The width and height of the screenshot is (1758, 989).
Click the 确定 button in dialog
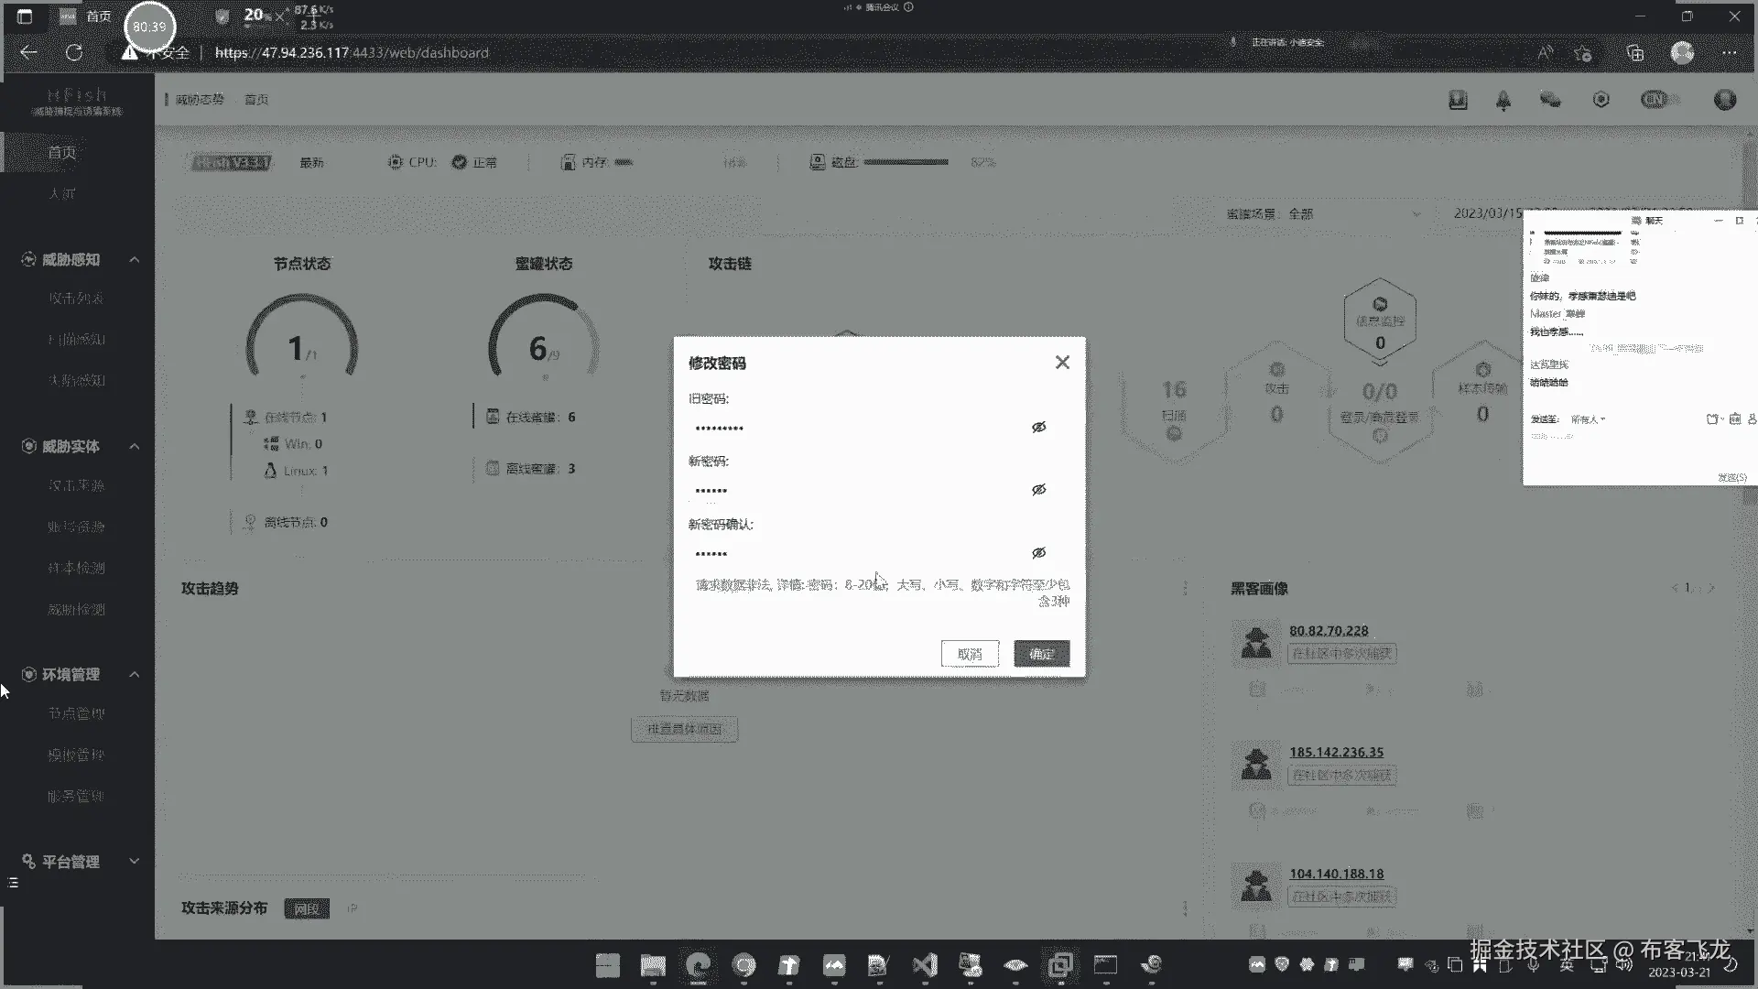[x=1041, y=654]
